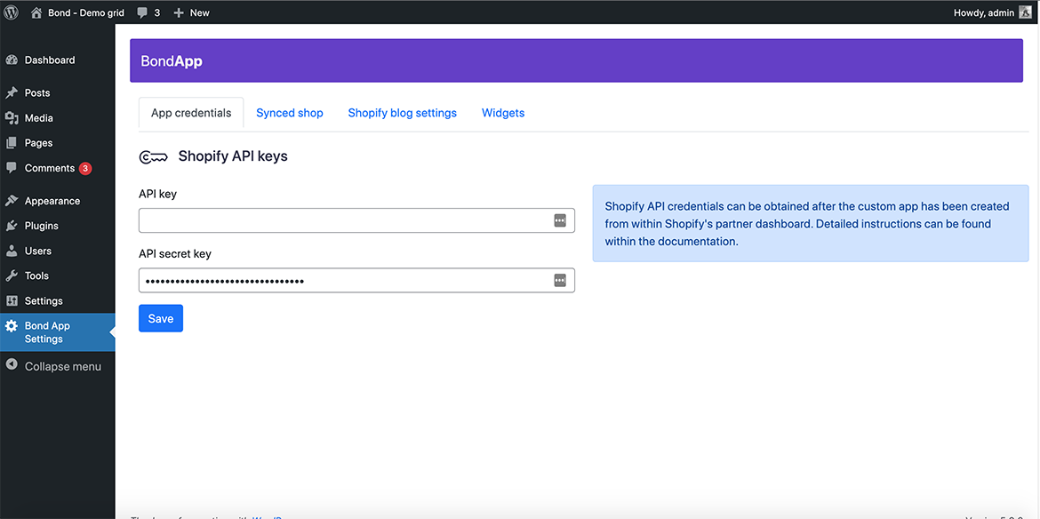The width and height of the screenshot is (1040, 519).
Task: Select the App credentials tab
Action: pyautogui.click(x=191, y=113)
